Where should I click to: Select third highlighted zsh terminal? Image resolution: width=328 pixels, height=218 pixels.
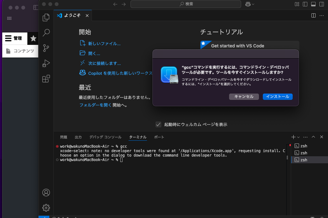(x=310, y=160)
